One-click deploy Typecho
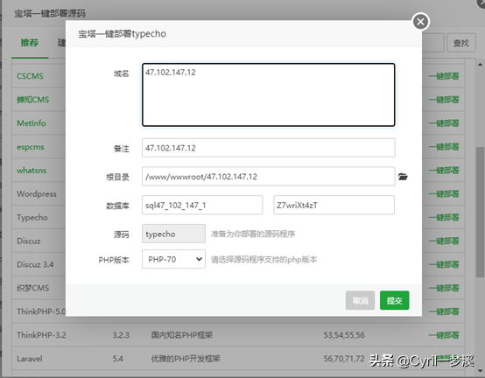The height and width of the screenshot is (378, 485). (x=444, y=217)
